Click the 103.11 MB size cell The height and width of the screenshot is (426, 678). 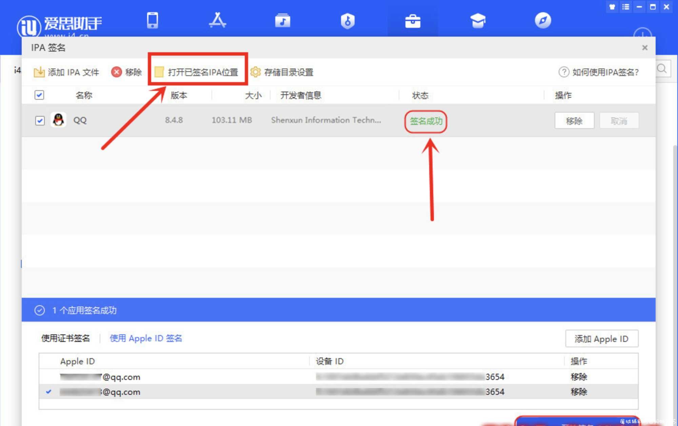232,120
